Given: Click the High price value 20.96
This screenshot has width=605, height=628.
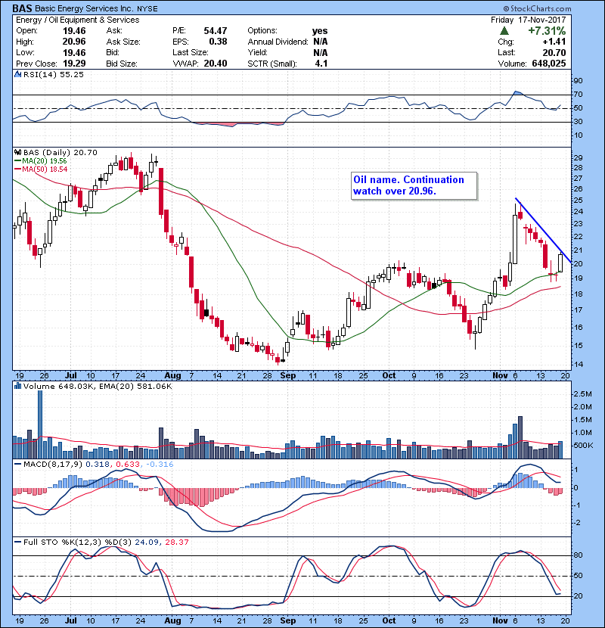Looking at the screenshot, I should [x=74, y=42].
